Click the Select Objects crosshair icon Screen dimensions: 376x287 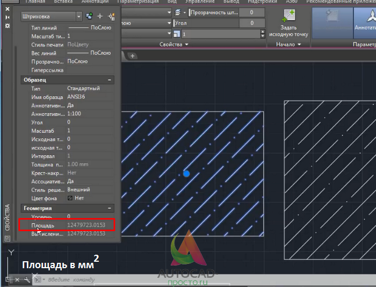[100, 16]
